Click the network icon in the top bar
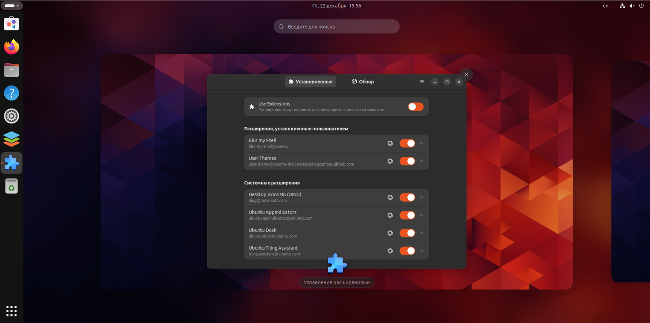Viewport: 650px width, 323px height. point(622,6)
